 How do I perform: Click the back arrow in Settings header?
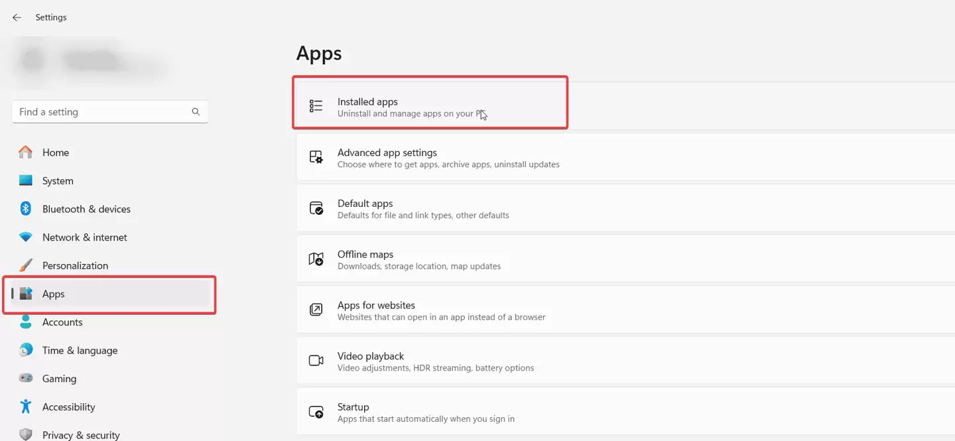17,17
